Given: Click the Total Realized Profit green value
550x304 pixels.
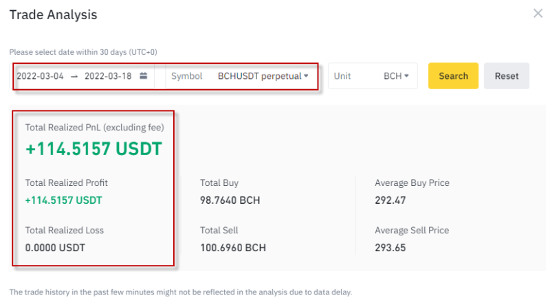Looking at the screenshot, I should 63,200.
